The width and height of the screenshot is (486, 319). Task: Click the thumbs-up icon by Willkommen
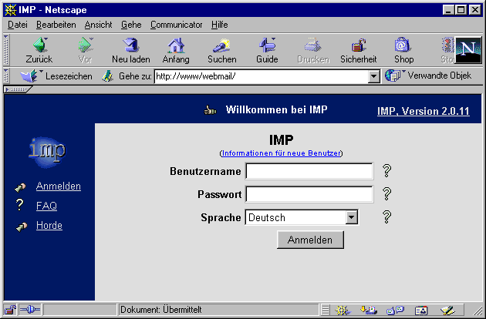(x=210, y=110)
